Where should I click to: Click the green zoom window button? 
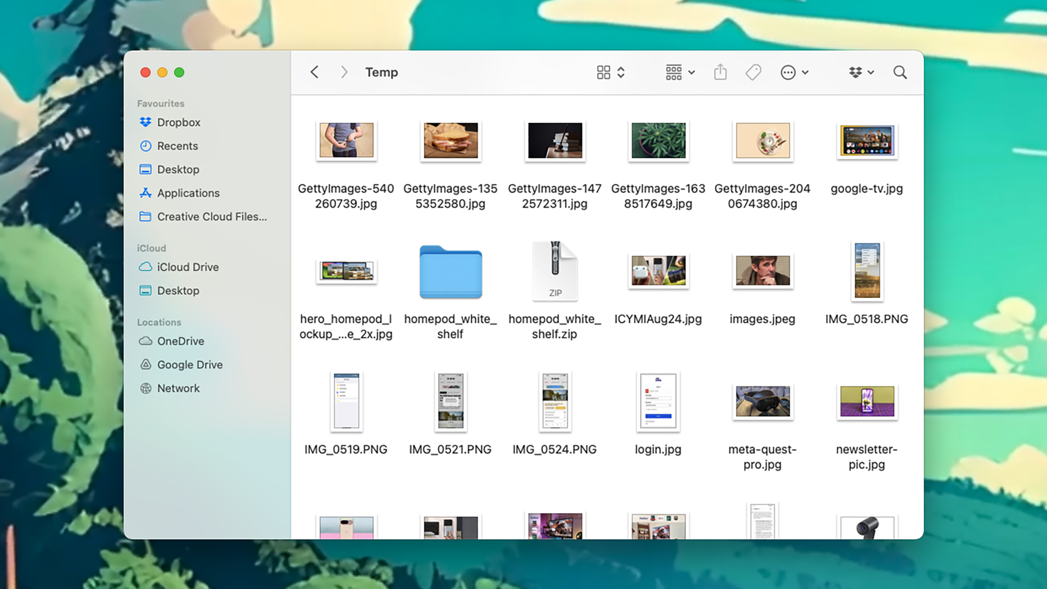pyautogui.click(x=179, y=72)
